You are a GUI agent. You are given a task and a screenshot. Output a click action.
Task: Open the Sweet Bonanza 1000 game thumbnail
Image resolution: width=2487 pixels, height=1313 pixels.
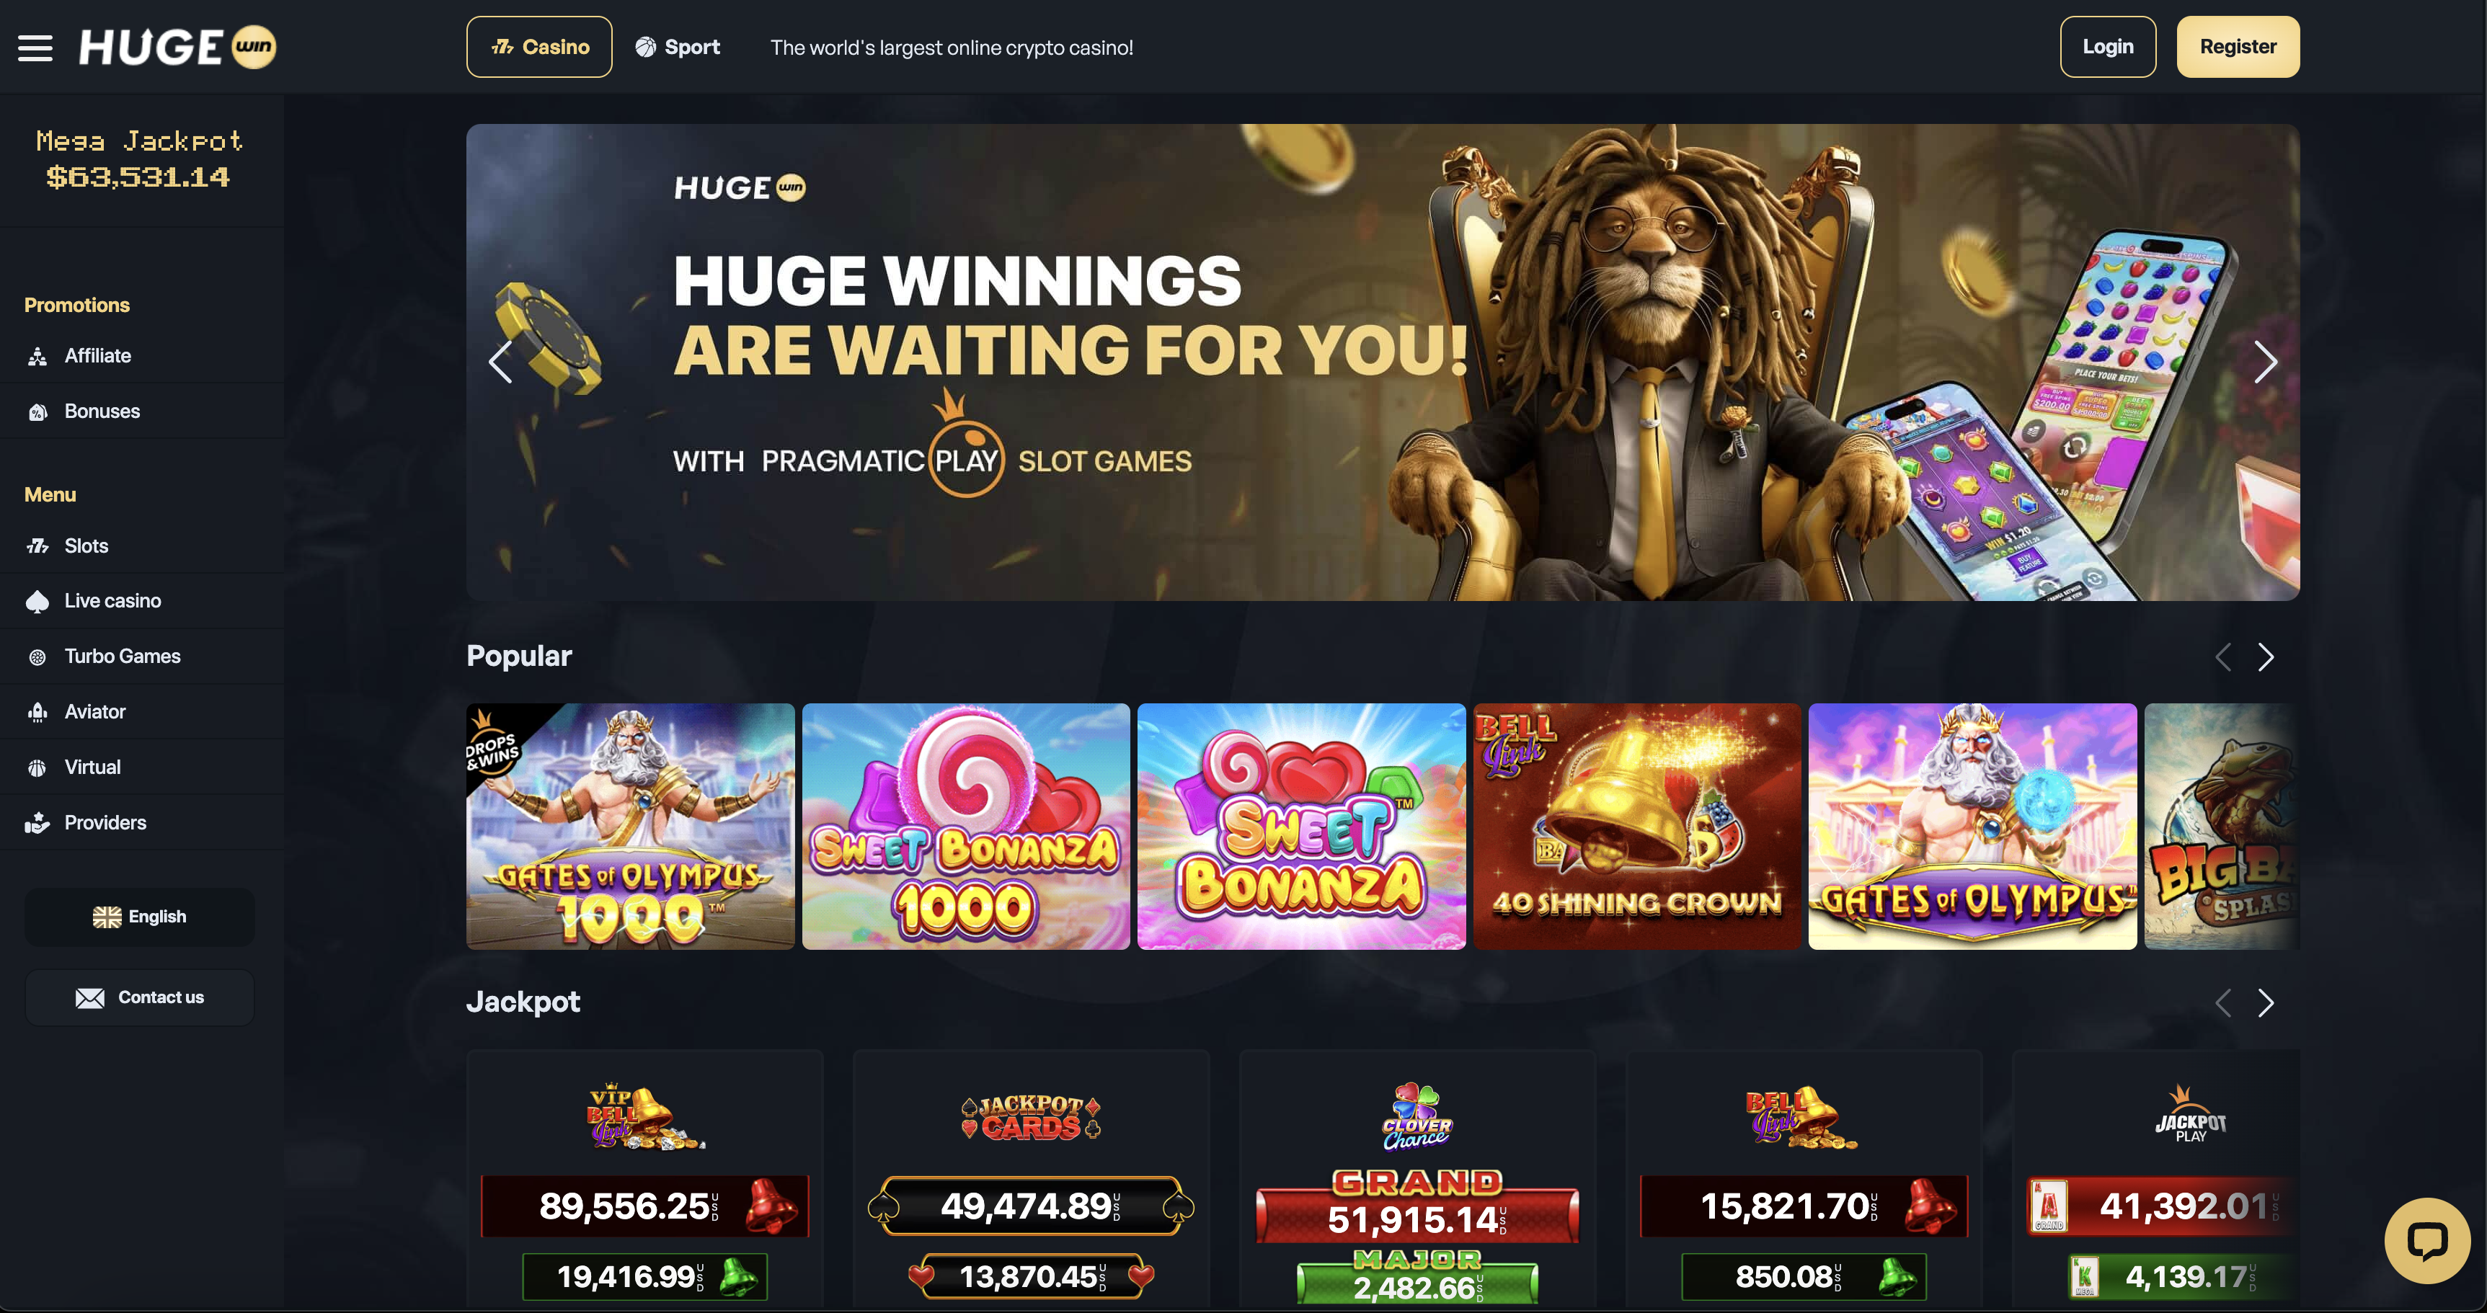click(x=967, y=827)
